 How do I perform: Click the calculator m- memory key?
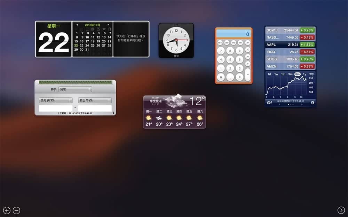227,42
